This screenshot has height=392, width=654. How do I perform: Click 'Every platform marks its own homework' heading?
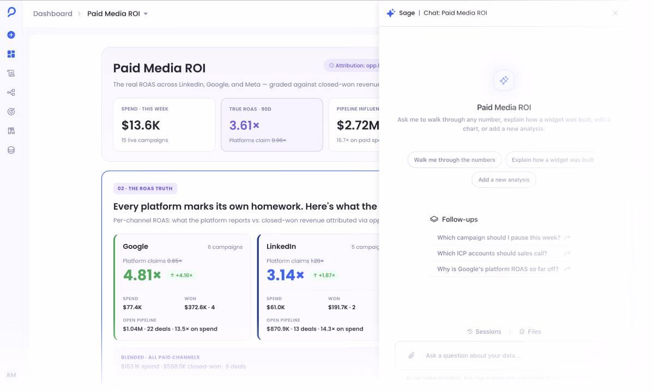click(245, 206)
